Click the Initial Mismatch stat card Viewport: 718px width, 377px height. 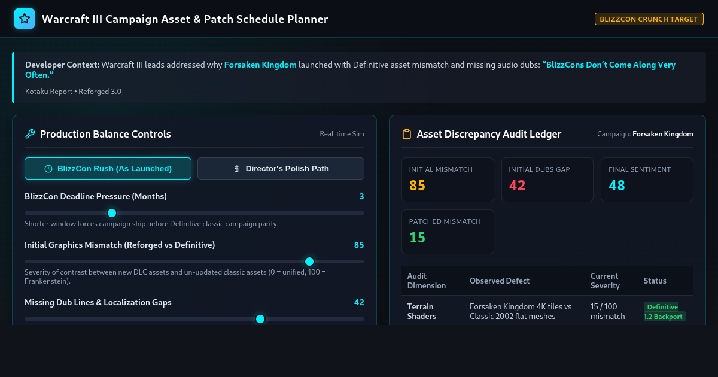coord(448,180)
